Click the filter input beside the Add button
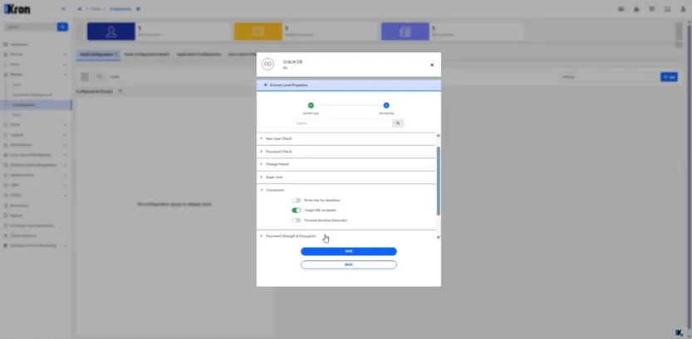The height and width of the screenshot is (339, 692). pos(608,77)
